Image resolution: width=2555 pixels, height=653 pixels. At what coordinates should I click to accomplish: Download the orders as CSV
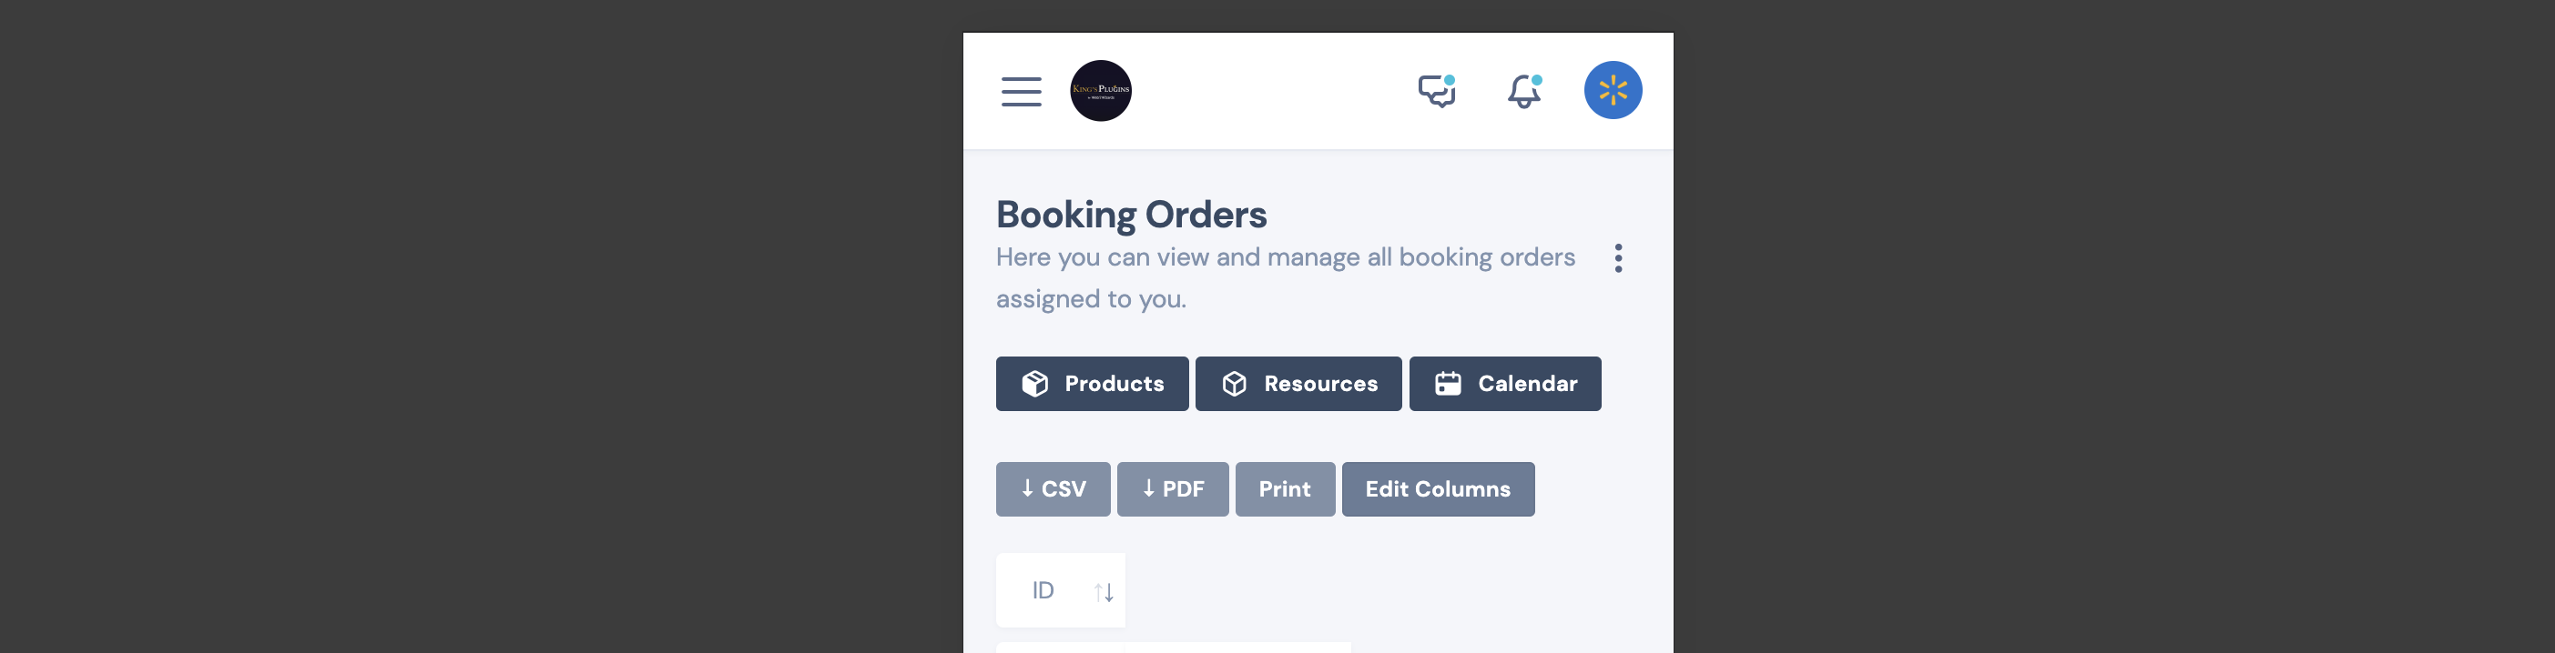point(1053,488)
